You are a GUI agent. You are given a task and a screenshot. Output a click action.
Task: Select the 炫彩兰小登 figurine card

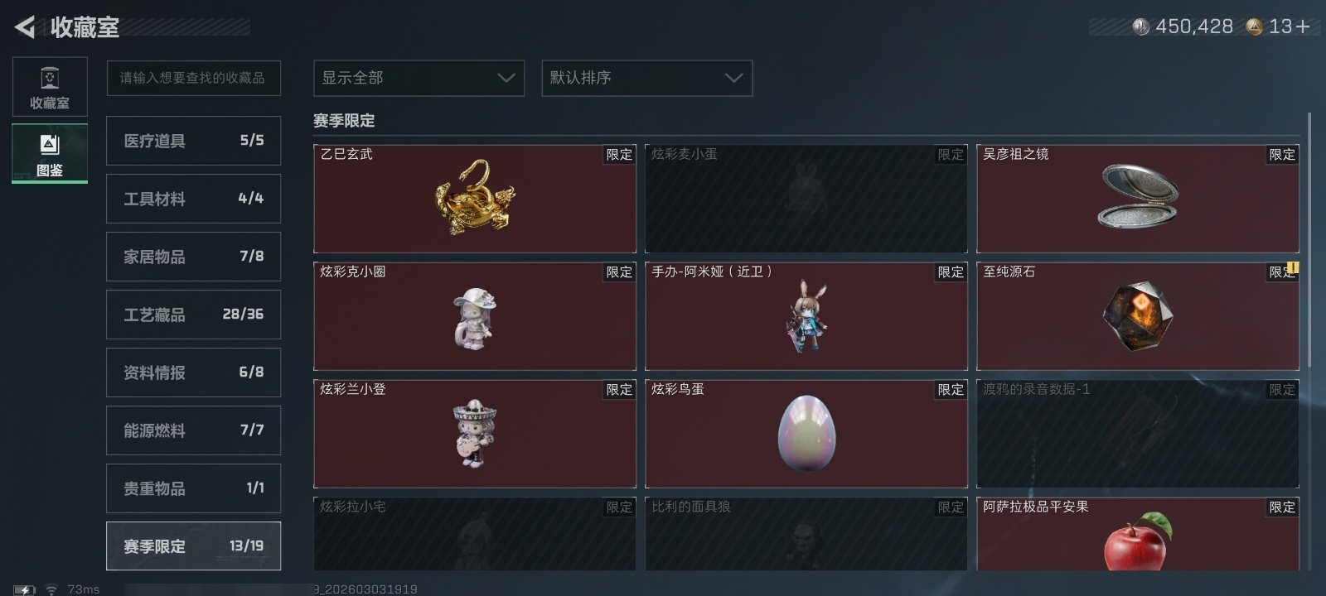click(x=475, y=434)
